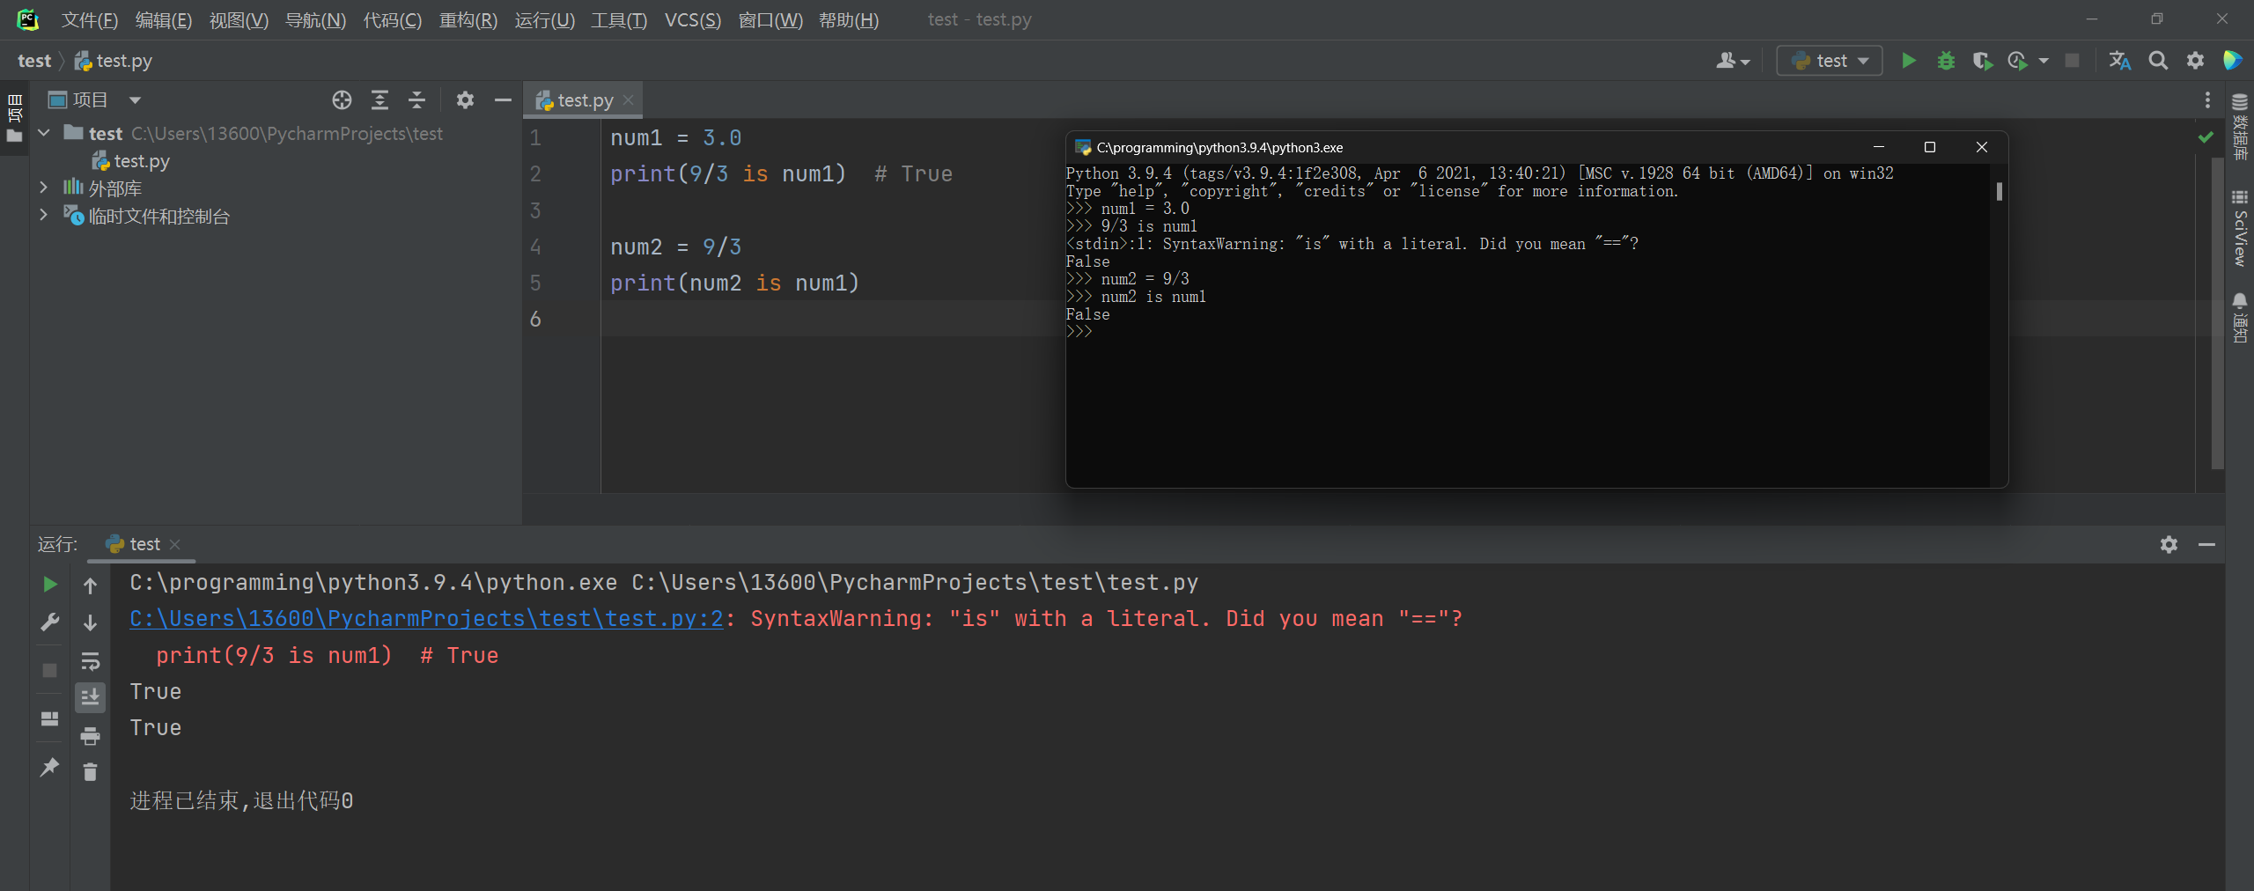Open VCS(S) menu

[x=693, y=19]
